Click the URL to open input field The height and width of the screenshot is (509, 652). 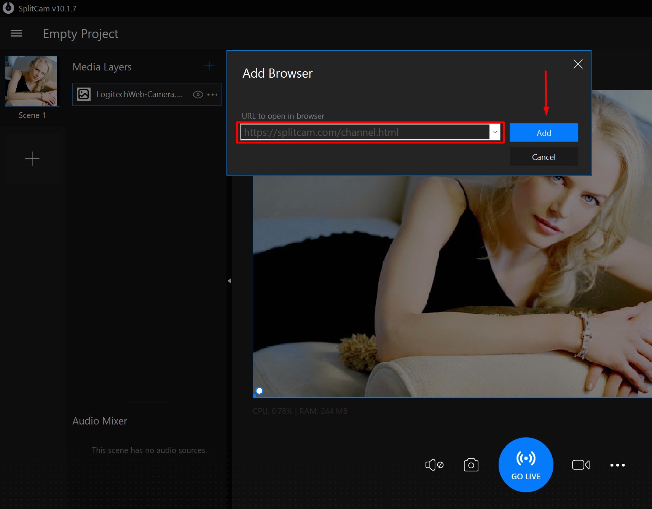[x=365, y=132]
